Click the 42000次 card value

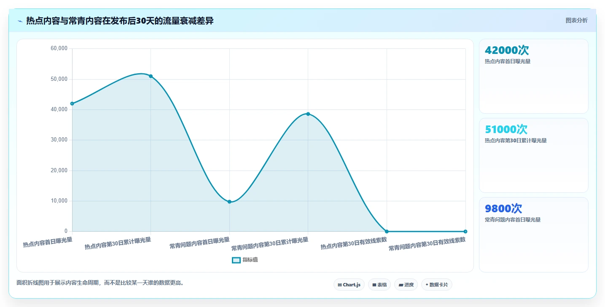point(507,50)
